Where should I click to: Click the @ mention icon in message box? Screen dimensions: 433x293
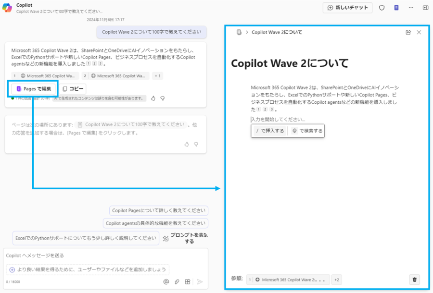(166, 282)
